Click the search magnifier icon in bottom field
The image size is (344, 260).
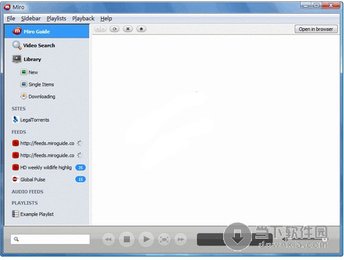[16, 239]
